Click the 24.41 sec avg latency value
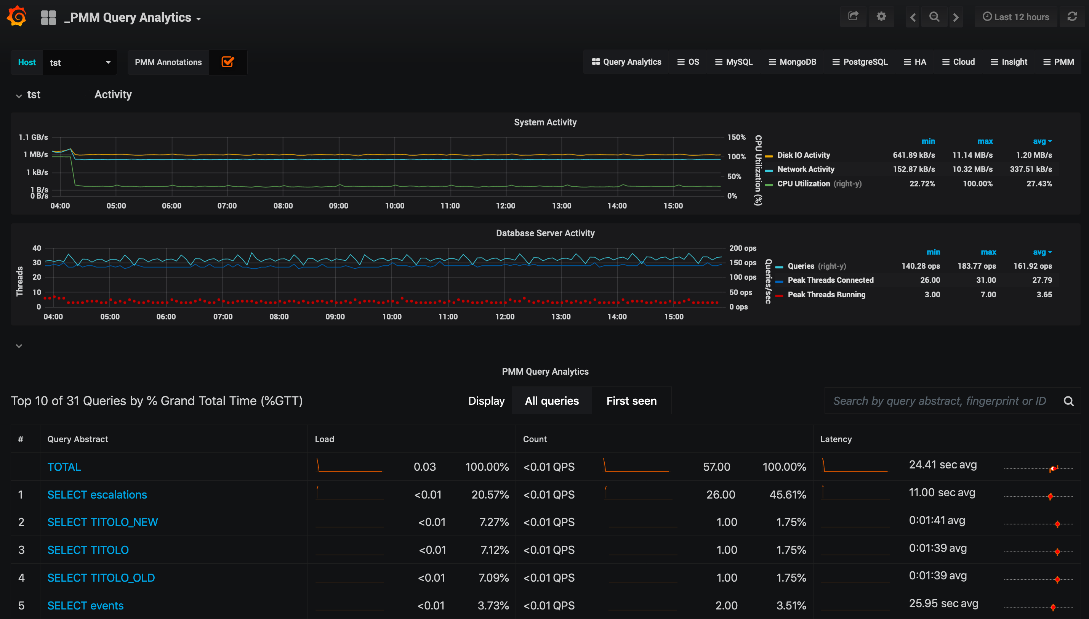Image resolution: width=1089 pixels, height=619 pixels. pyautogui.click(x=943, y=465)
